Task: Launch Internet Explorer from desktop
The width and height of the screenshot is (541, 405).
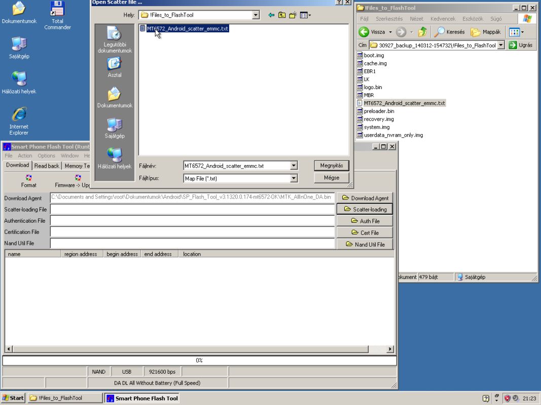Action: click(19, 121)
